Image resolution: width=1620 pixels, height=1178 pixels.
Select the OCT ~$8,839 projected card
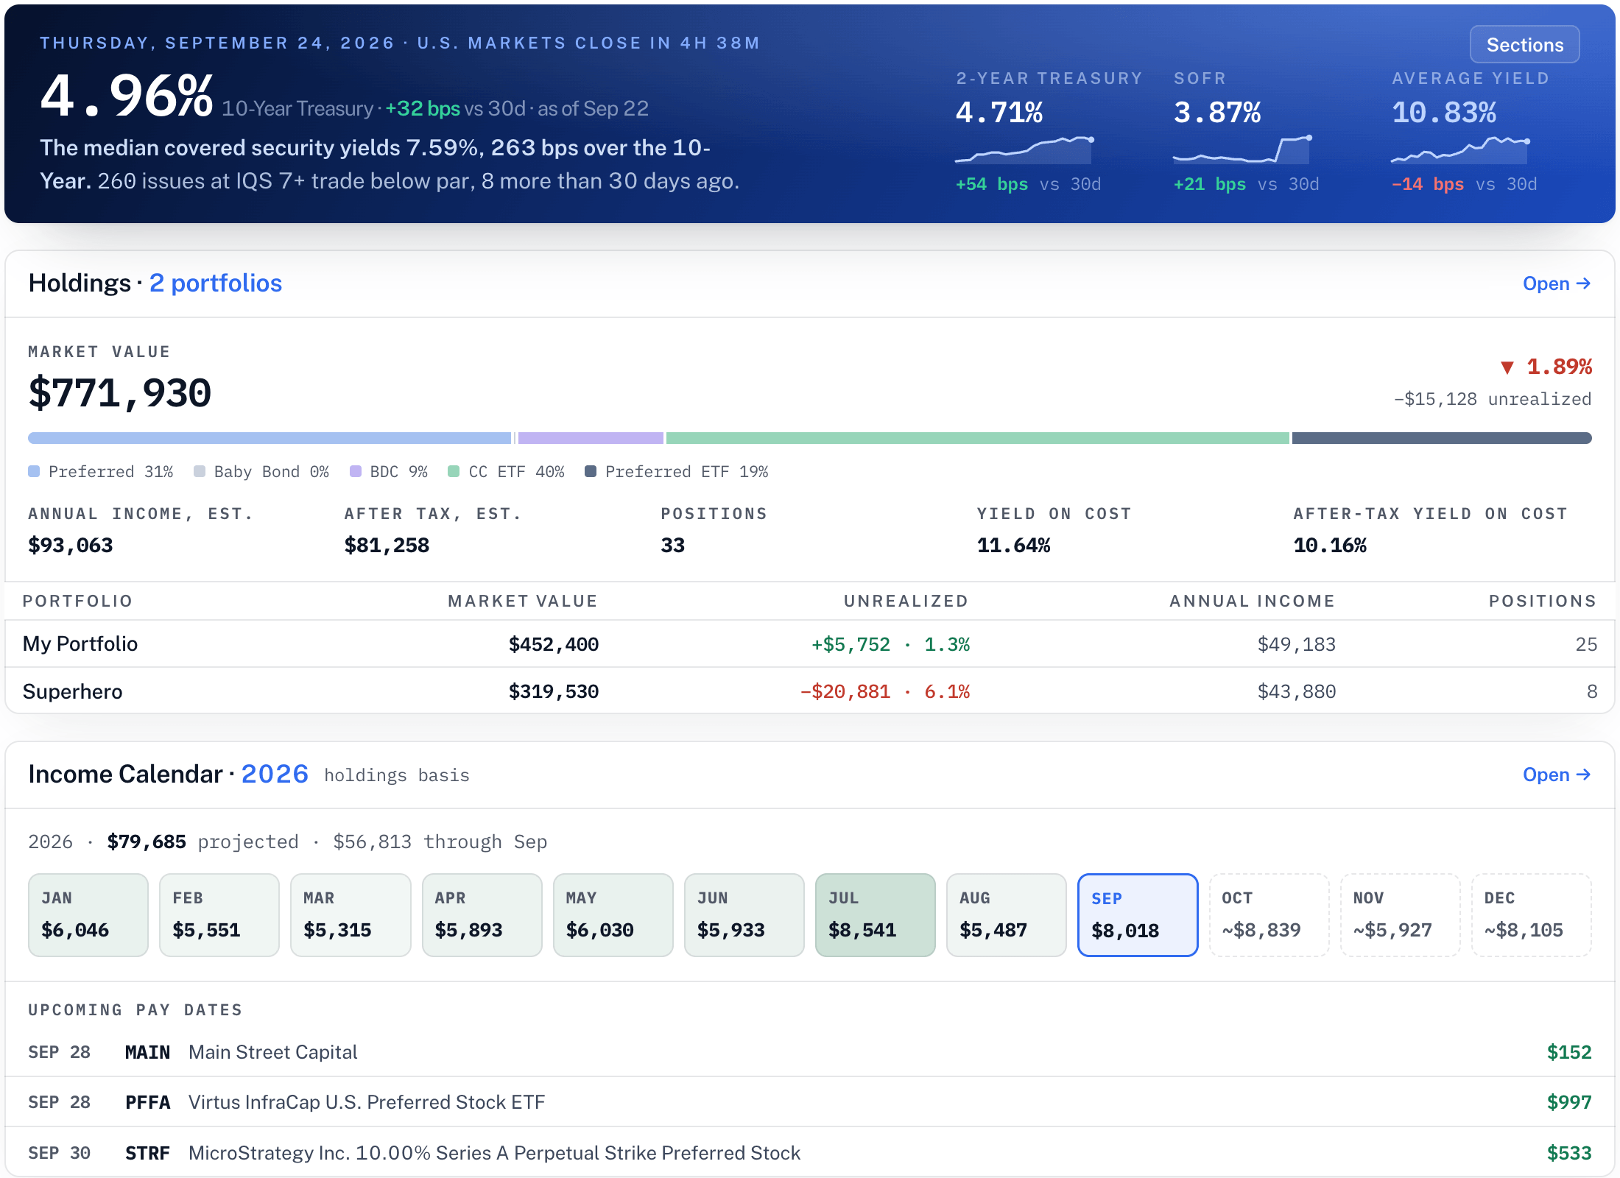(x=1269, y=915)
